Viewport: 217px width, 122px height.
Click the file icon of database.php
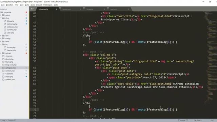5,27
